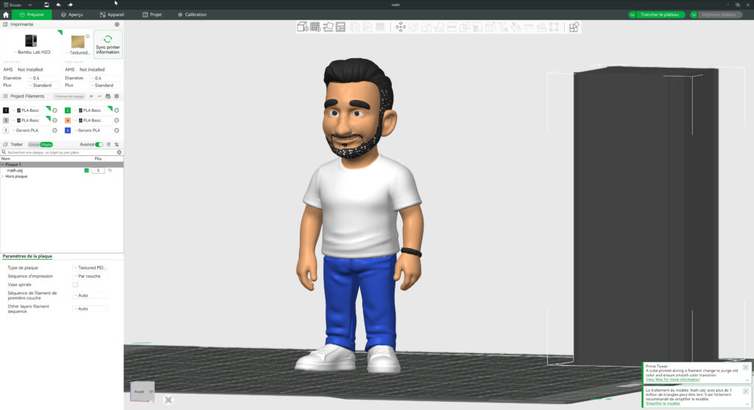Open the Assembly view icon in the toolbar

[574, 27]
